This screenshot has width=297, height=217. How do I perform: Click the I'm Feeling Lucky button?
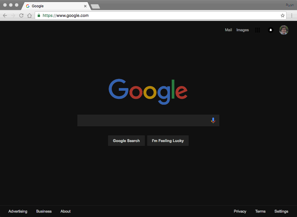[x=168, y=141]
